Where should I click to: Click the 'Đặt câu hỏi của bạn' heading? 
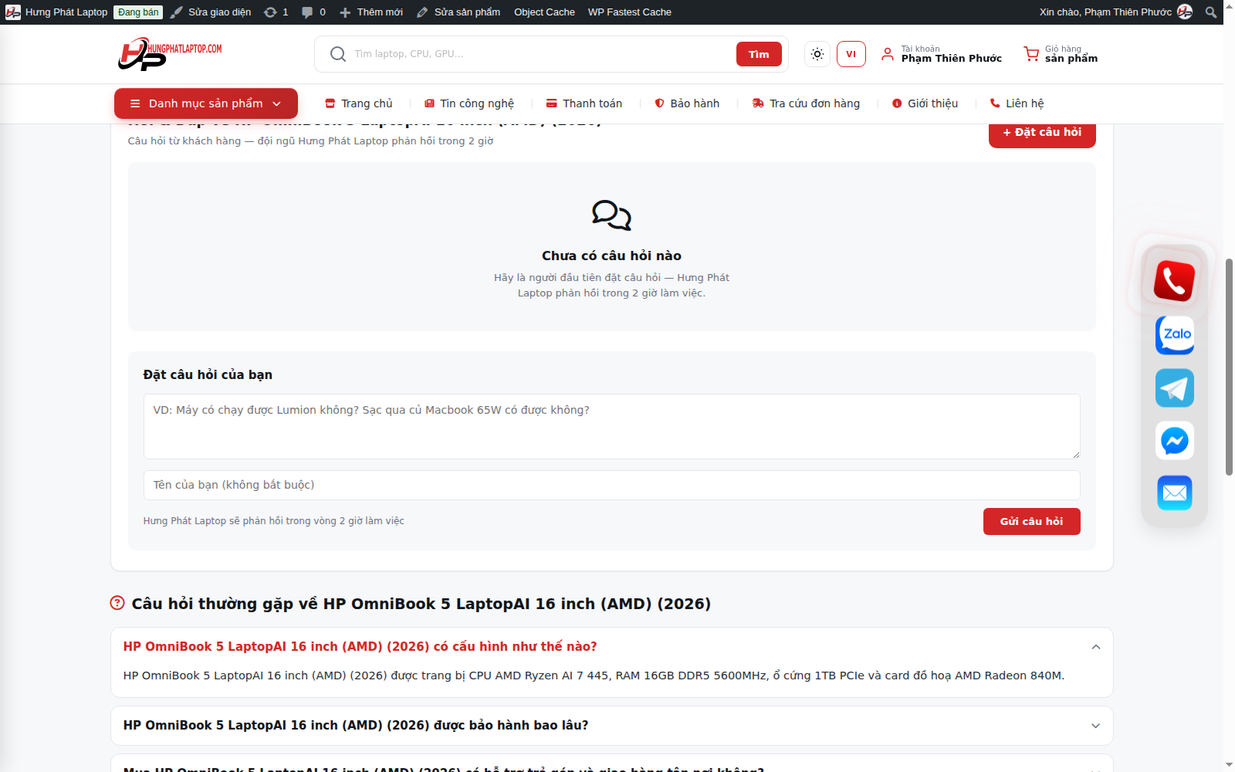pyautogui.click(x=208, y=375)
